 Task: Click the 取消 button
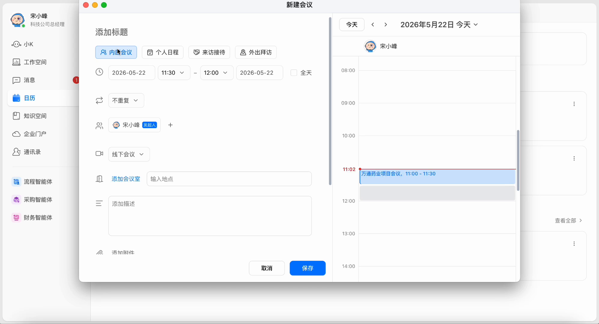(x=267, y=268)
